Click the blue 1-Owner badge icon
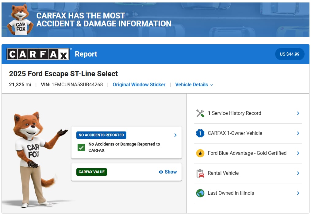This screenshot has height=215, width=311. click(200, 133)
